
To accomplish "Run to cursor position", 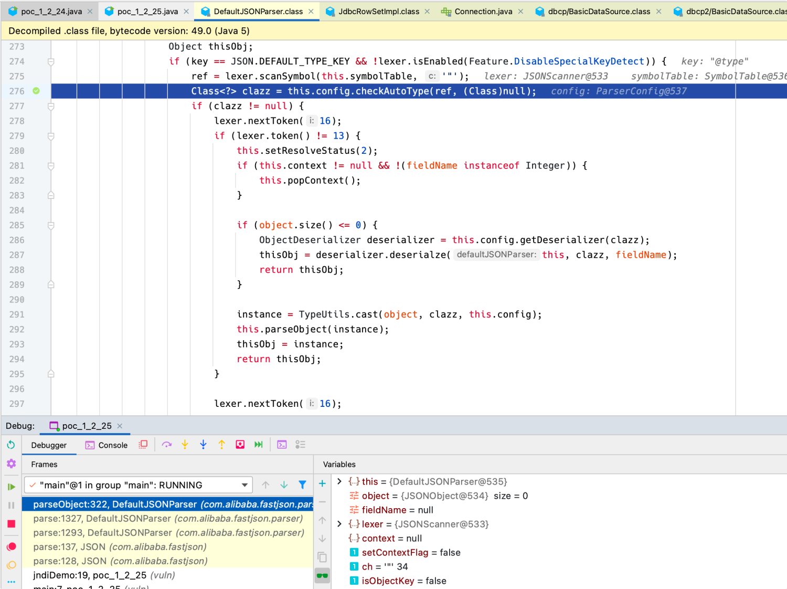I will [259, 445].
